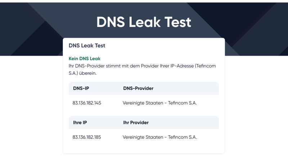Viewport: 288px width, 161px height.
Task: Select your IP address 83.136.182.185
Action: point(87,137)
